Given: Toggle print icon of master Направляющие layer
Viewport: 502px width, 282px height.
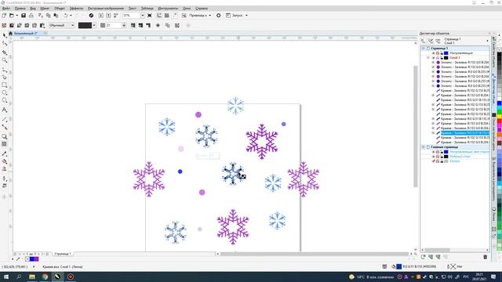Looking at the screenshot, I should pyautogui.click(x=438, y=152).
